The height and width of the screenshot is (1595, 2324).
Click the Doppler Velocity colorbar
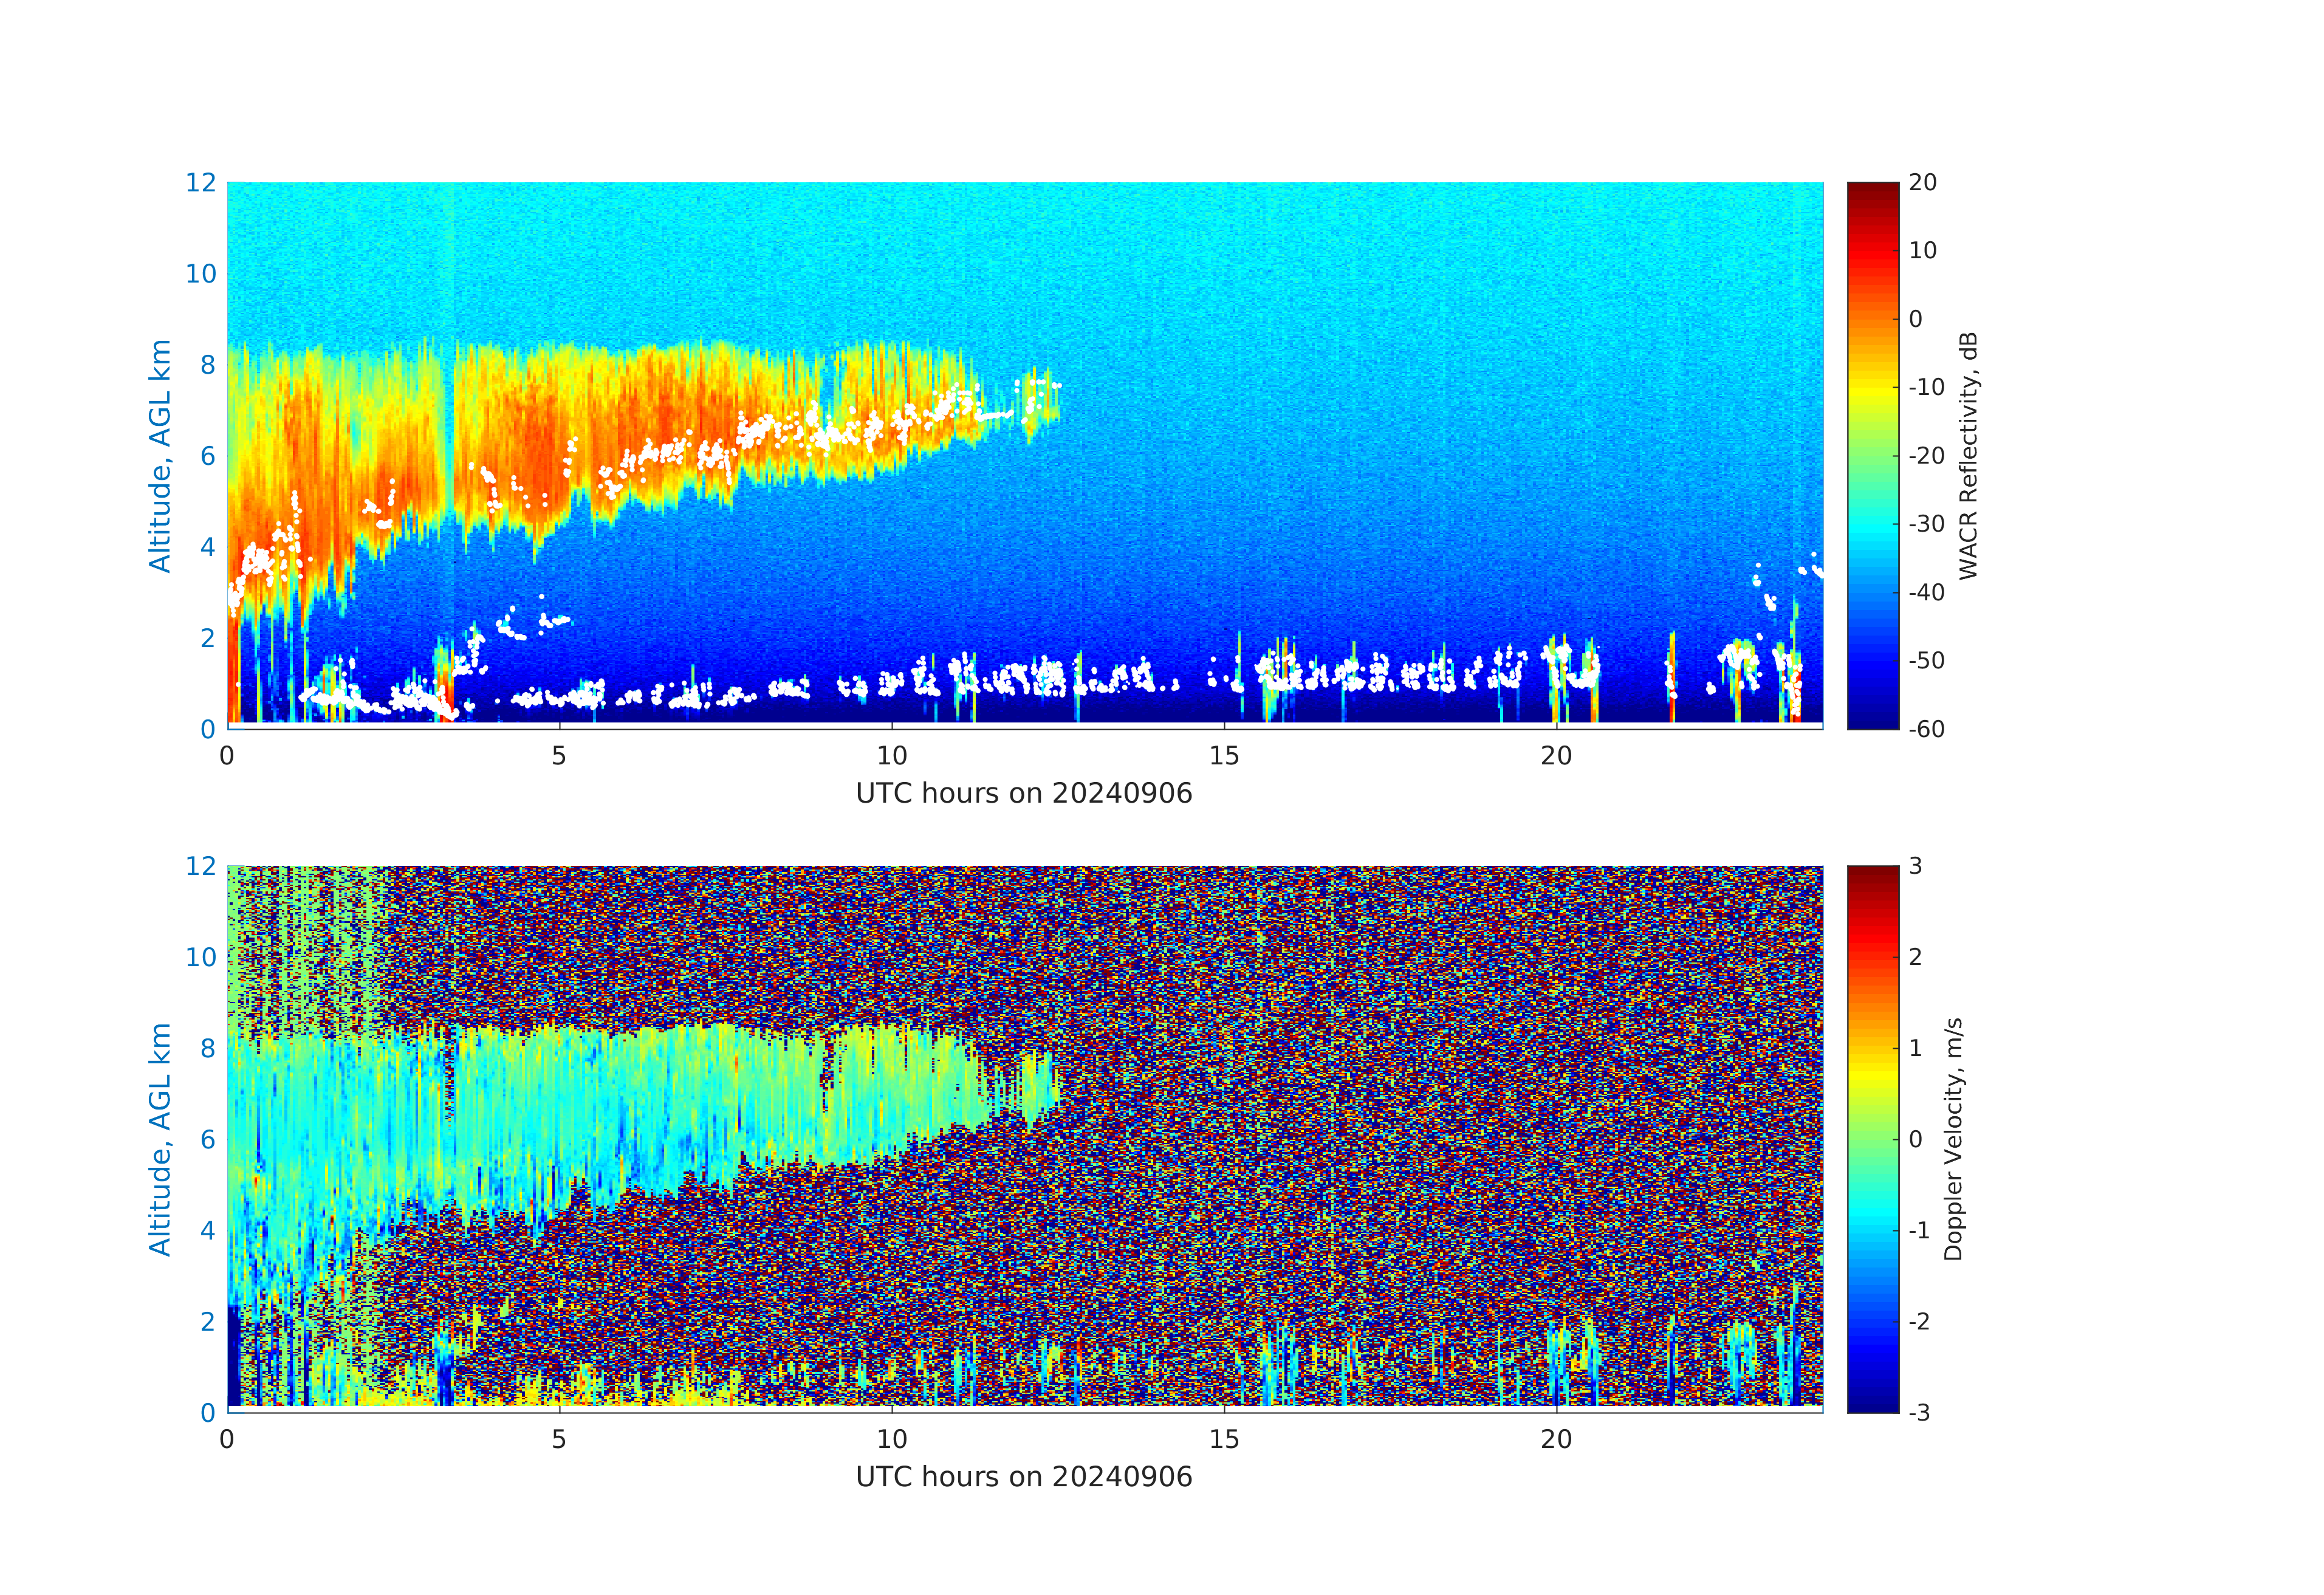[x=1872, y=1138]
